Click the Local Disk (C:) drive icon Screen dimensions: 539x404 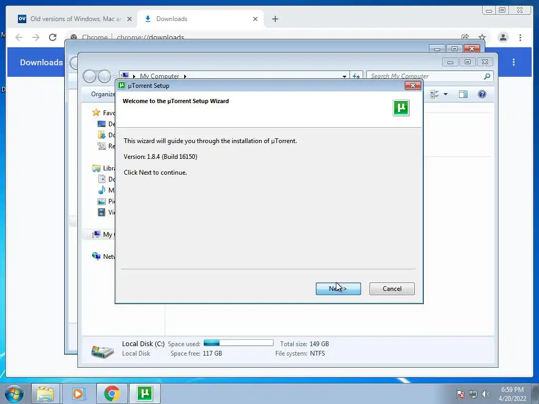(x=102, y=351)
